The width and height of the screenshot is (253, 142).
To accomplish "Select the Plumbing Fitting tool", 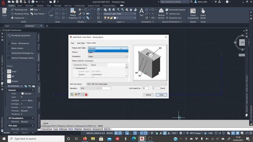I will point(20,14).
